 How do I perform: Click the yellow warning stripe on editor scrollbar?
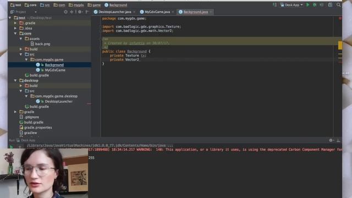340,45
